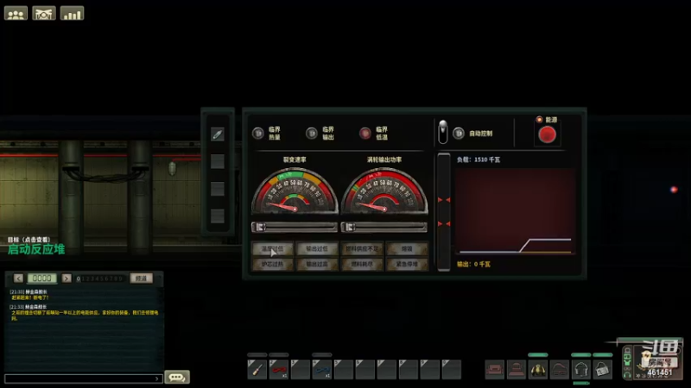This screenshot has height=388, width=691.
Task: Click the ID card equipment slot
Action: [602, 370]
